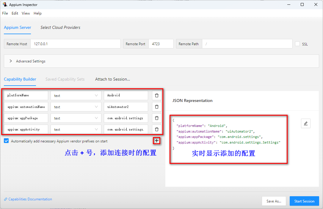This screenshot has height=209, width=323.
Task: Delete the appium:appPackage capability row
Action: pyautogui.click(x=157, y=118)
